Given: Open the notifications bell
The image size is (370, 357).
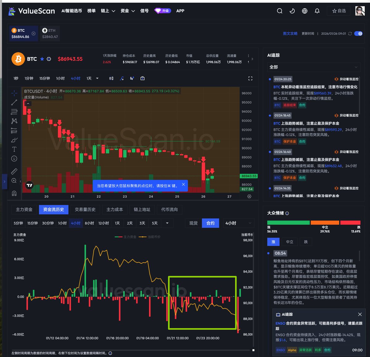Looking at the screenshot, I should coord(317,11).
